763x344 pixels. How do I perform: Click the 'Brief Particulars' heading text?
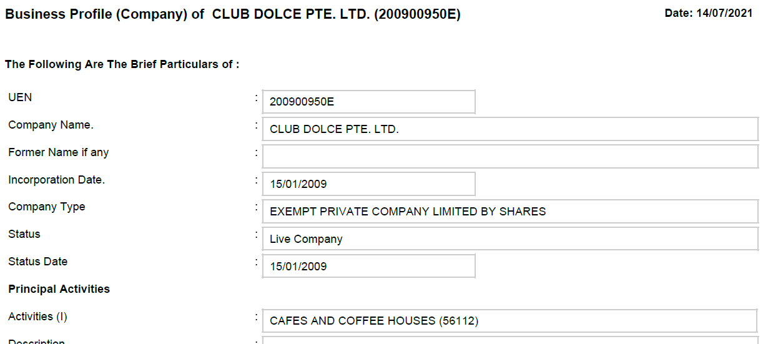[x=121, y=64]
